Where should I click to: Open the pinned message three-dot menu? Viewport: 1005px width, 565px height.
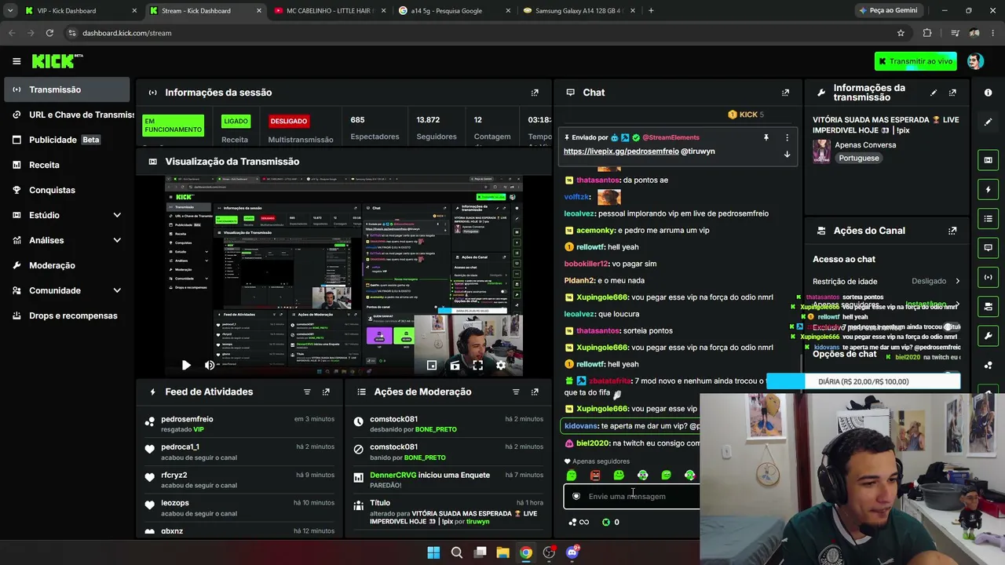[787, 137]
